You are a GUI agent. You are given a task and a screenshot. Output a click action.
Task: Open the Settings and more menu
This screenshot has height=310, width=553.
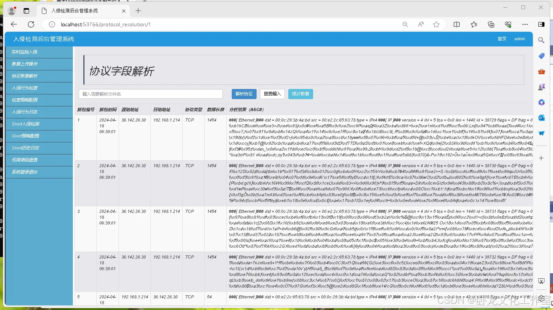[525, 24]
